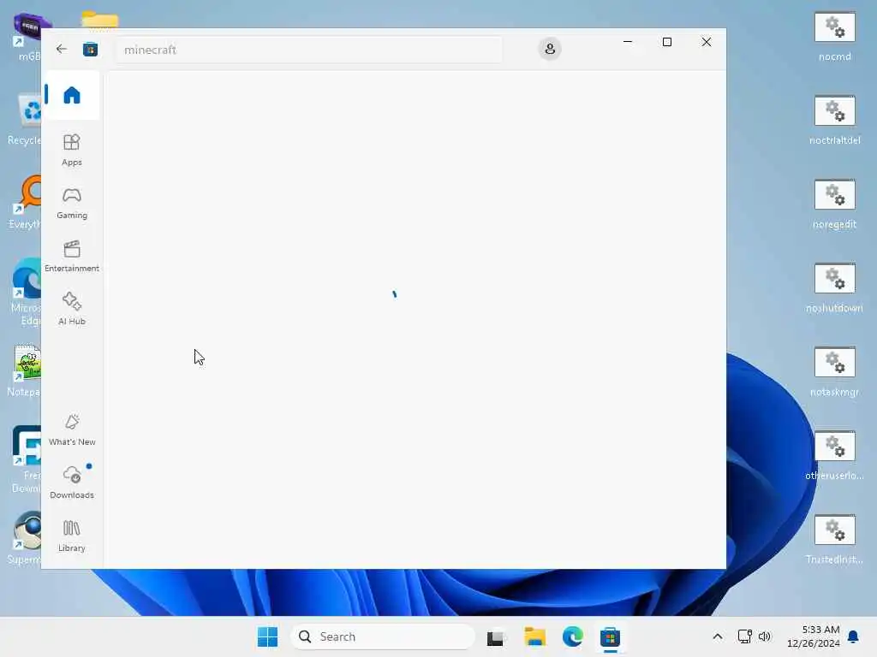The image size is (877, 657).
Task: Minimize the Microsoft Store window
Action: click(628, 42)
